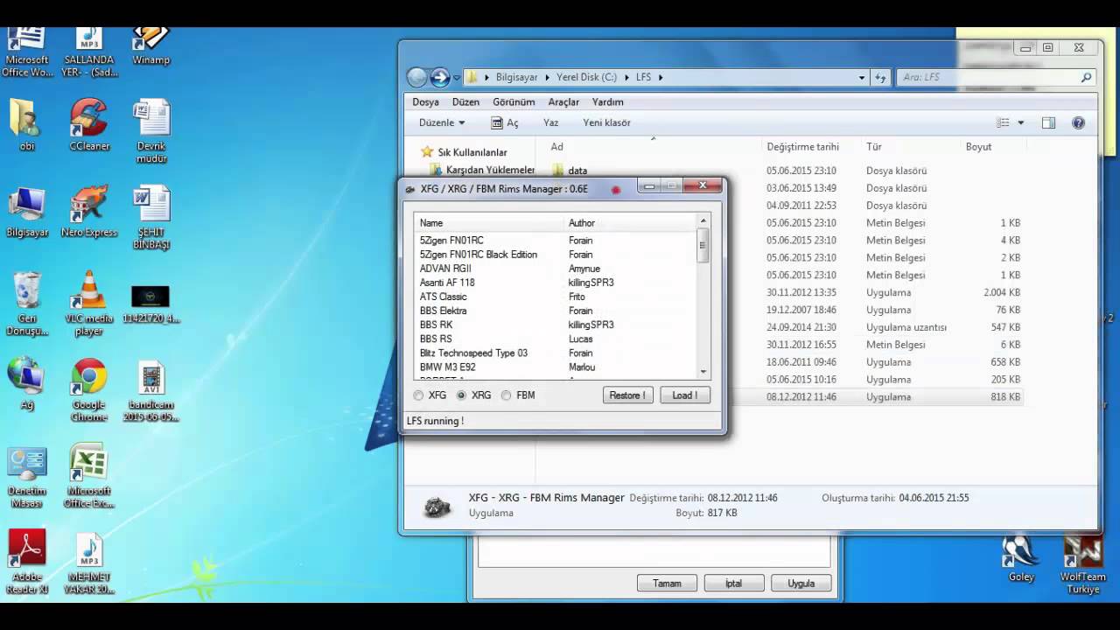This screenshot has width=1120, height=630.
Task: Select Sık Kullanılanlar in navigation pane
Action: tap(464, 152)
